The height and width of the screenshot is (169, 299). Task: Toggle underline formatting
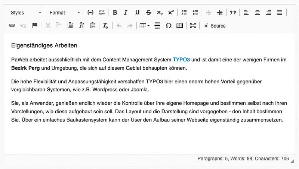[x=137, y=13]
